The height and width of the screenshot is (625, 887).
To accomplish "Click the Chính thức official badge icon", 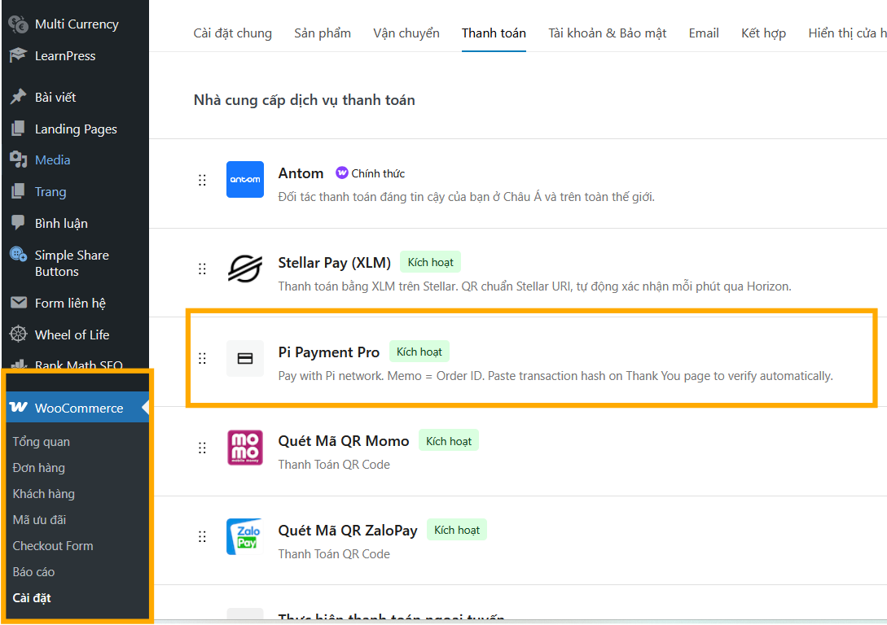I will 341,173.
